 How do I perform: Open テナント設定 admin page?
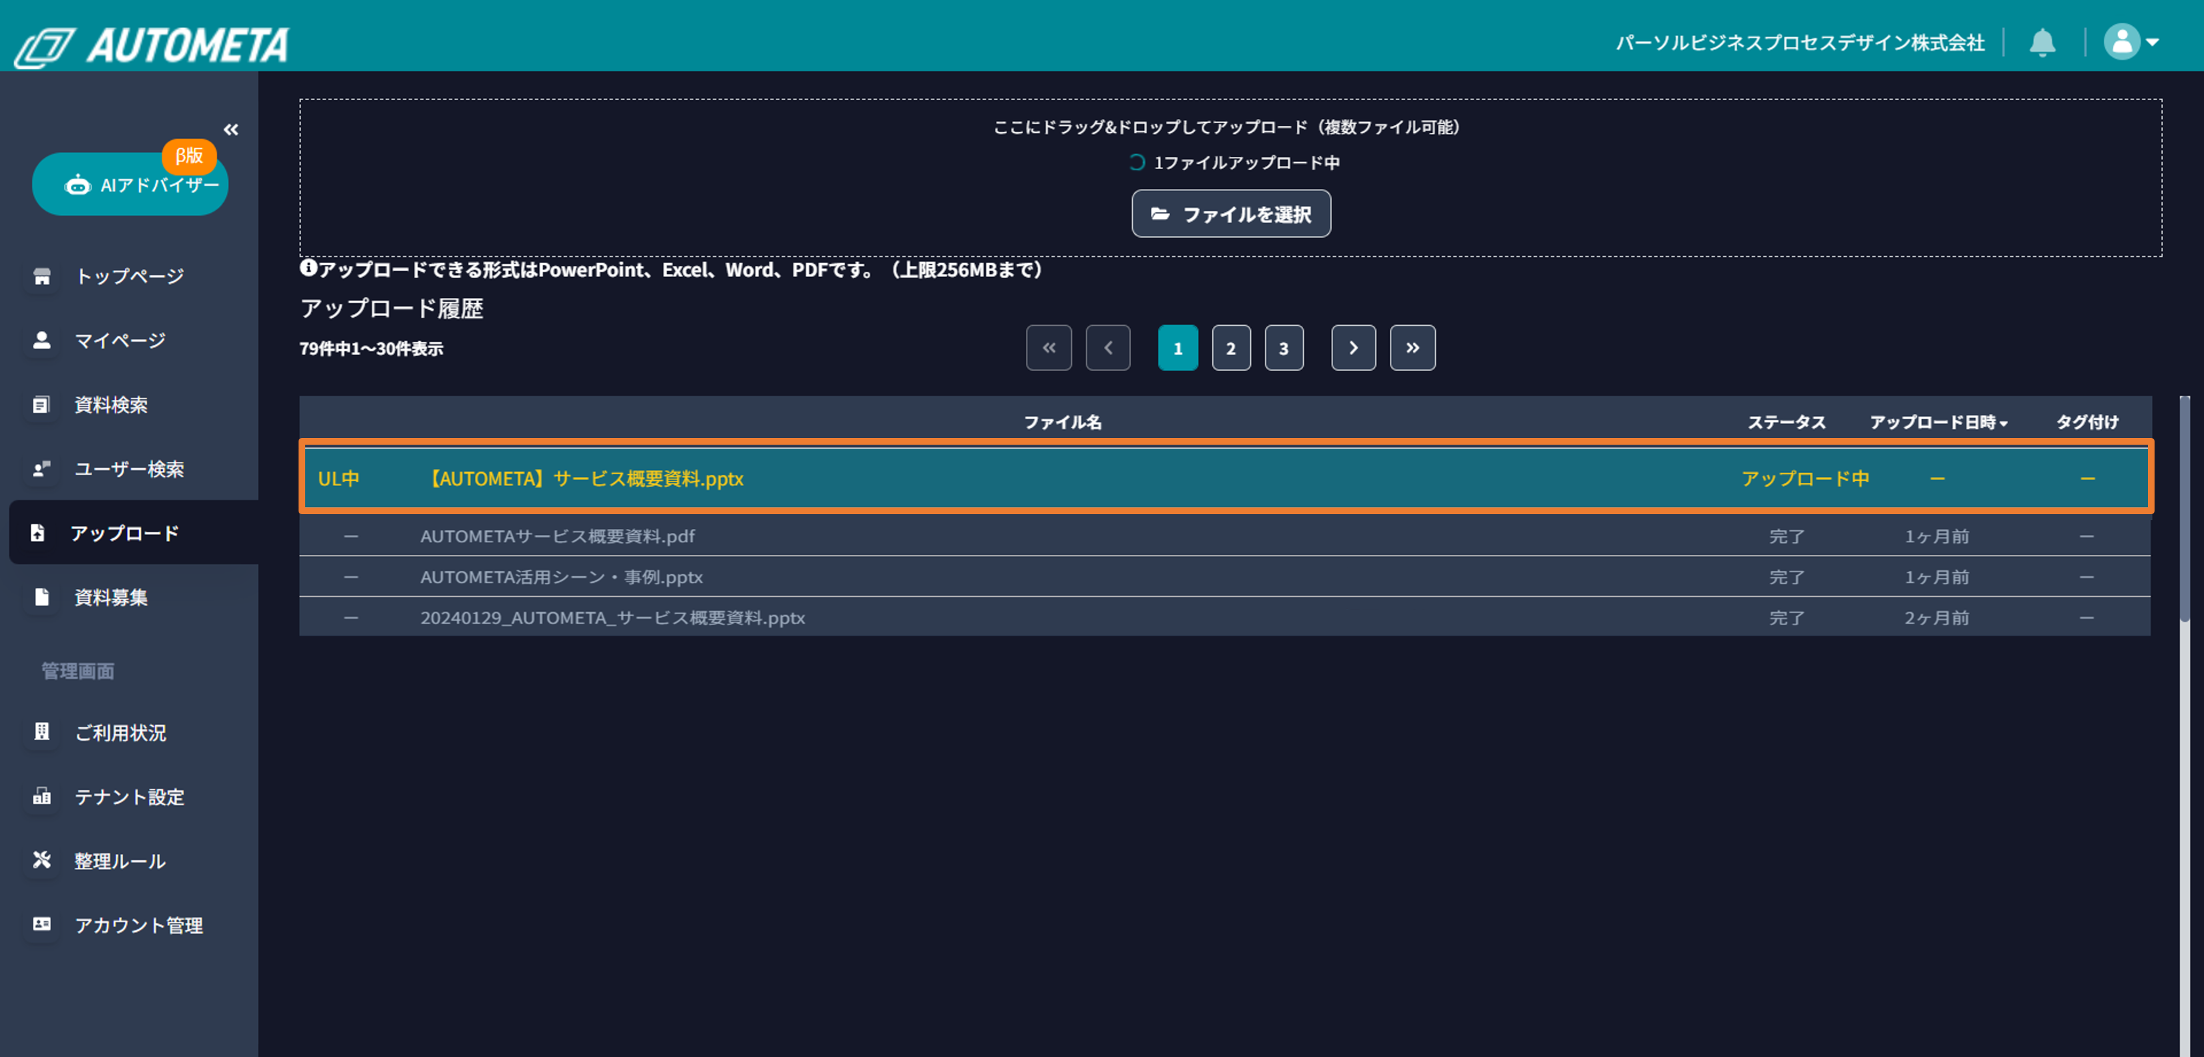tap(130, 796)
